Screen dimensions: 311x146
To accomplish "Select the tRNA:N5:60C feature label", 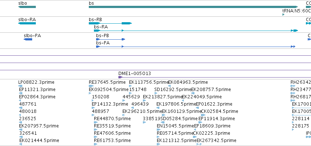I will (296, 11).
